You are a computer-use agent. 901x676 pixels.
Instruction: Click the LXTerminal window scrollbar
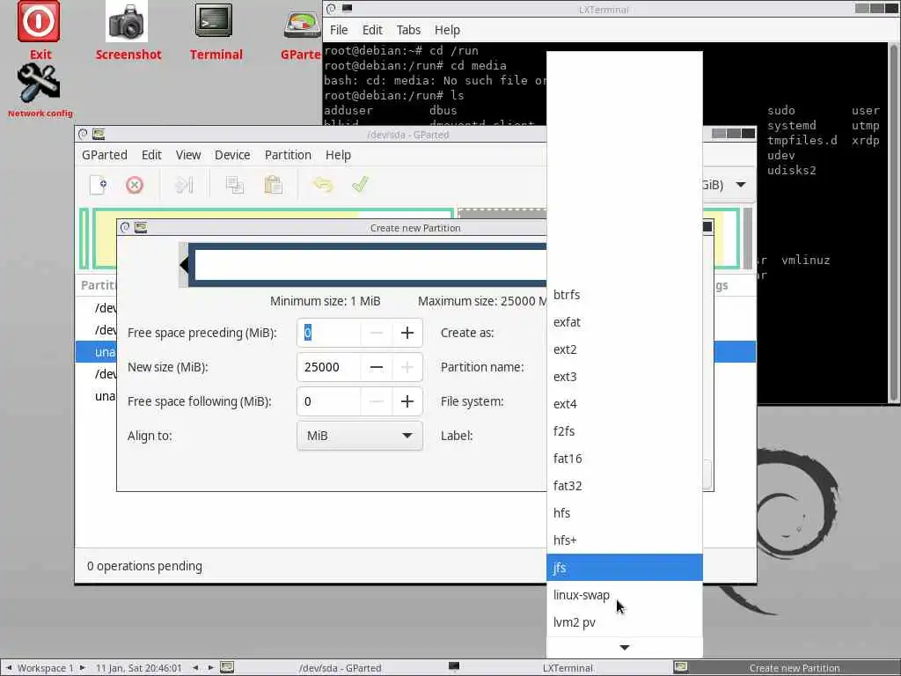[x=894, y=223]
